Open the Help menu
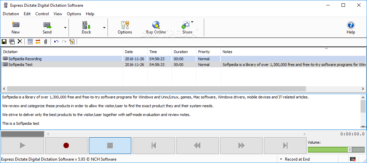This screenshot has width=367, height=163. (x=90, y=14)
